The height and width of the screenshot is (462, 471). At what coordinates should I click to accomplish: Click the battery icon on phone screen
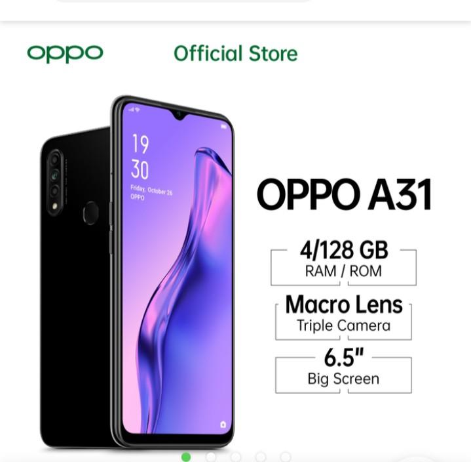[224, 127]
